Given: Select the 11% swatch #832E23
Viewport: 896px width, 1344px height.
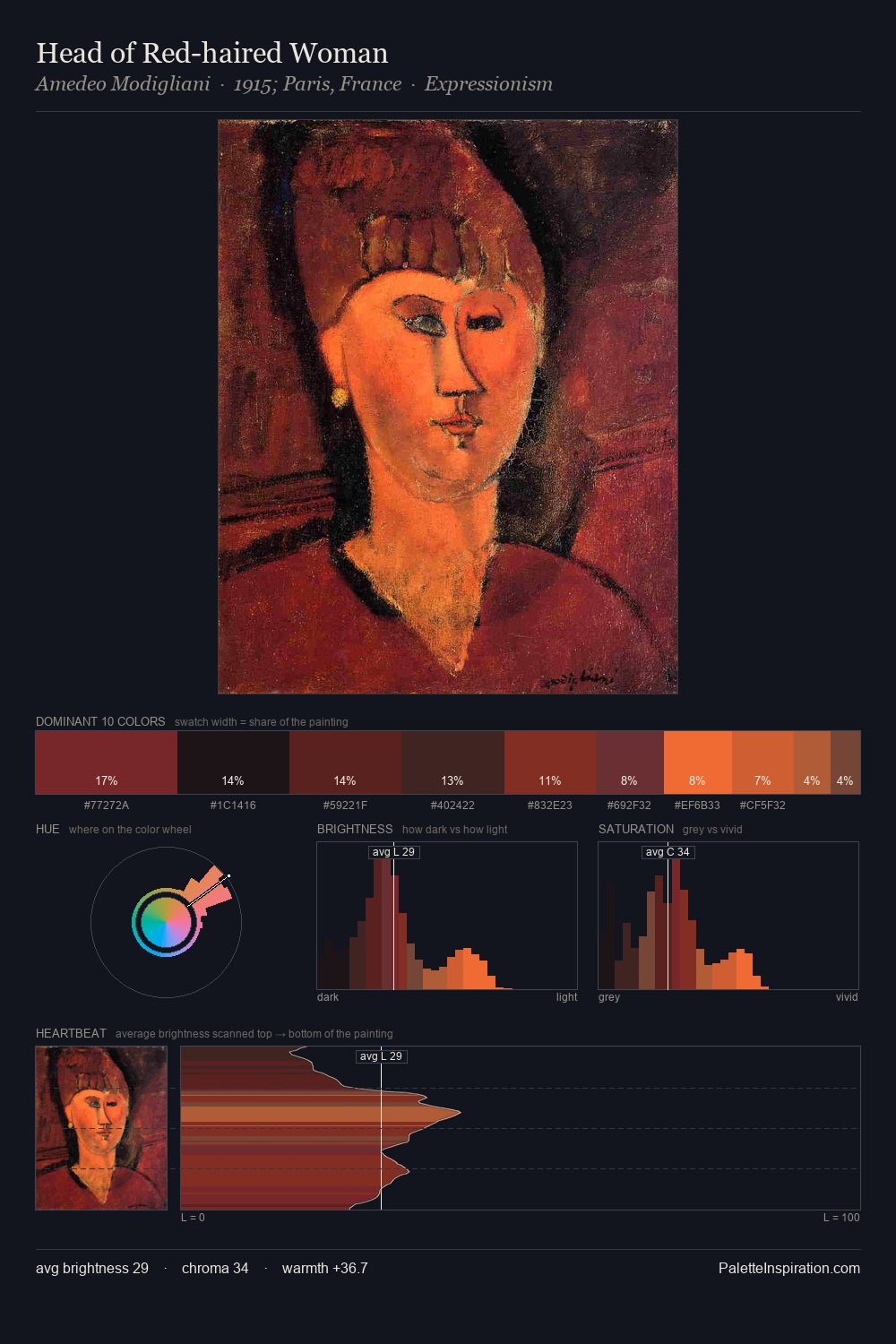Looking at the screenshot, I should point(550,762).
